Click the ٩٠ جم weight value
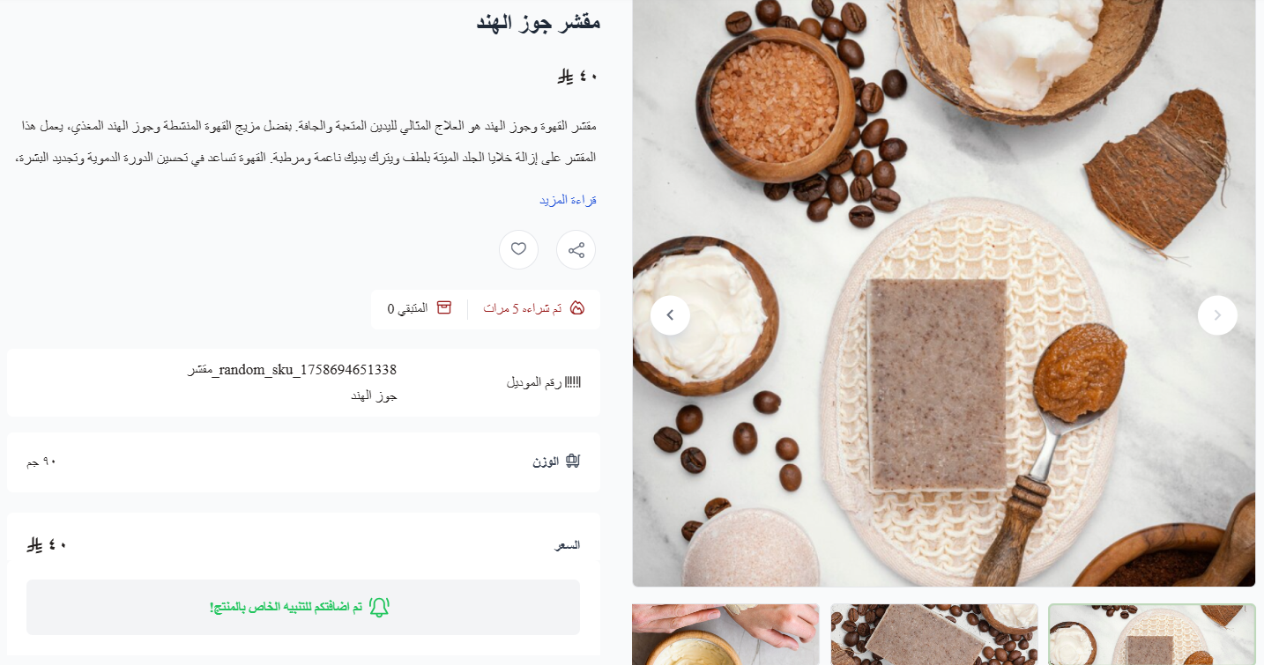This screenshot has width=1264, height=665. click(41, 462)
